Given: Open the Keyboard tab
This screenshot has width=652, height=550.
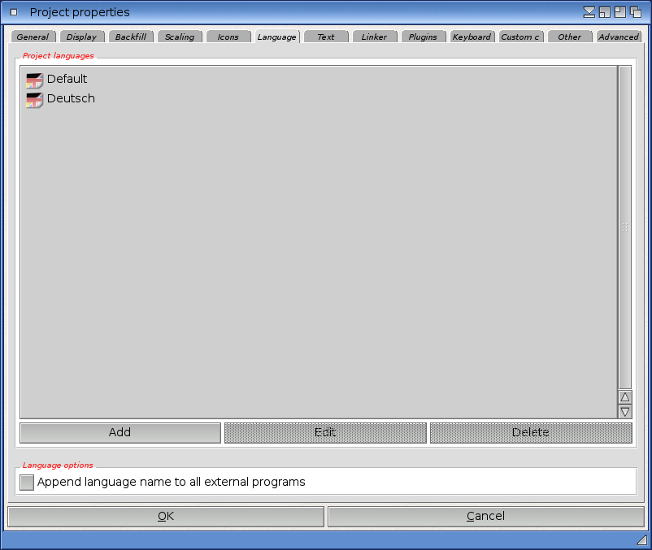Looking at the screenshot, I should click(472, 37).
